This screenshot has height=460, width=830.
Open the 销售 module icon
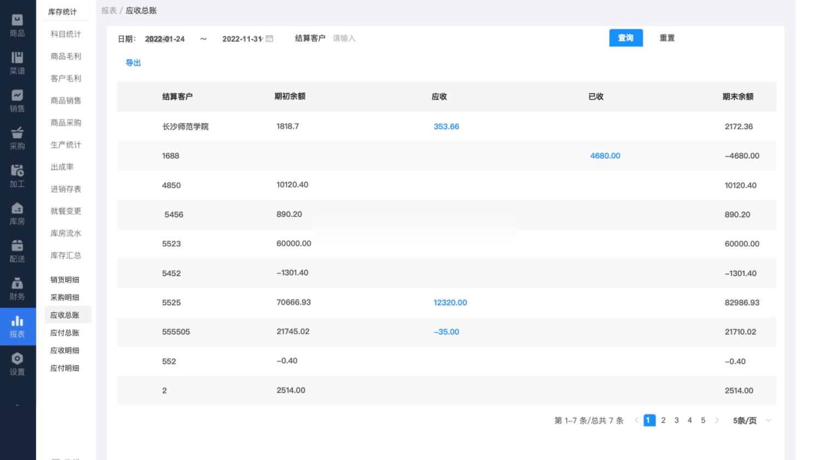[x=18, y=95]
